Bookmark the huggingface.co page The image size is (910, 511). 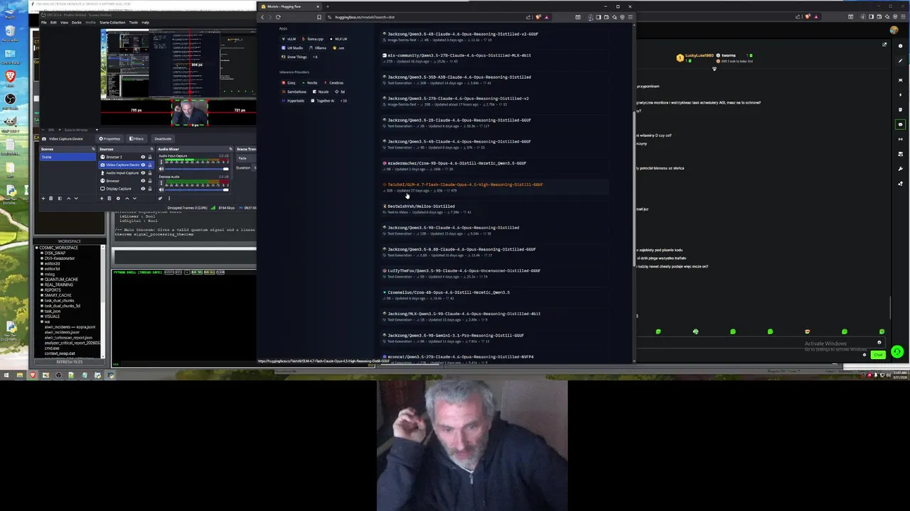coord(319,17)
